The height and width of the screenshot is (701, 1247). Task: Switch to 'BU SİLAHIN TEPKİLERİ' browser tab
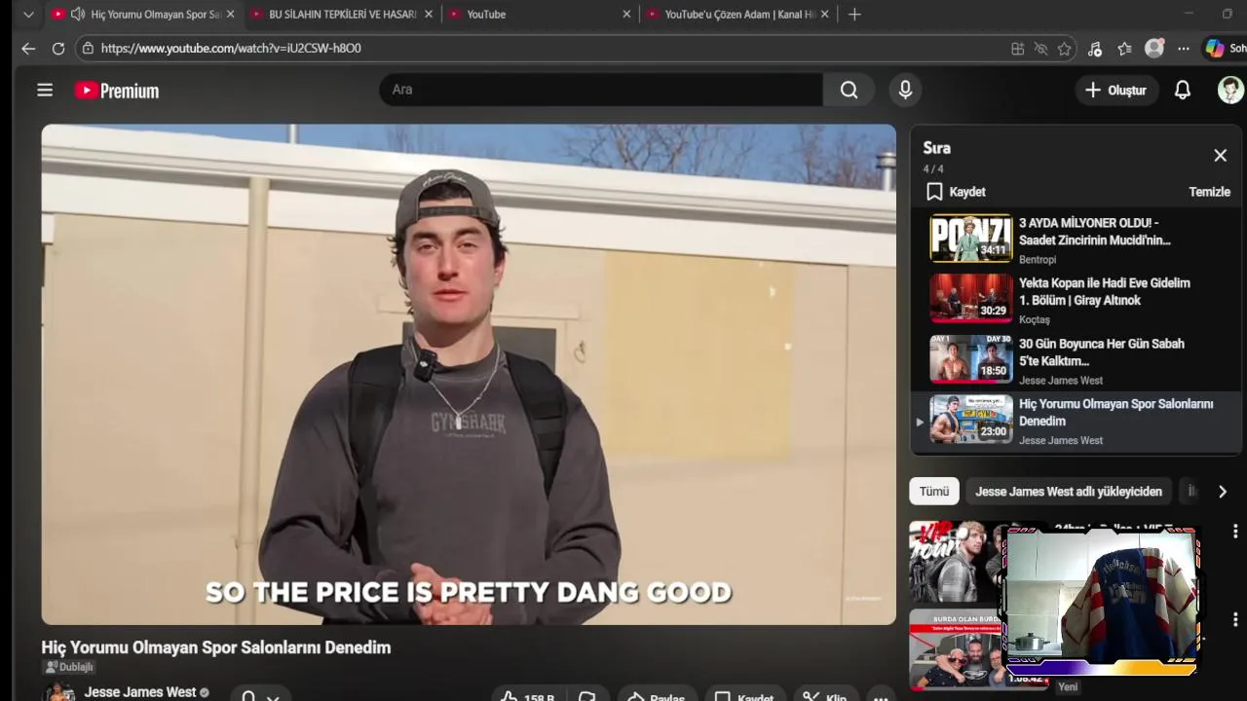[342, 15]
